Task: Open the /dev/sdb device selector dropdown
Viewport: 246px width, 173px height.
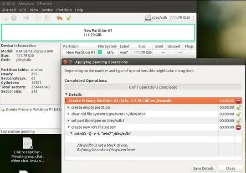Action: [170, 18]
